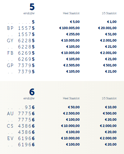Click the 1/5 Staatslot header in section 5
This screenshot has height=154, width=124.
[x=109, y=13]
